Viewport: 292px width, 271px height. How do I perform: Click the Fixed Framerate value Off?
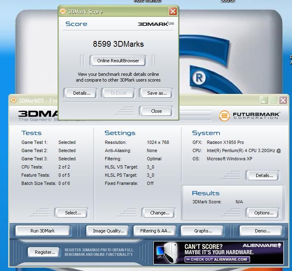point(150,183)
